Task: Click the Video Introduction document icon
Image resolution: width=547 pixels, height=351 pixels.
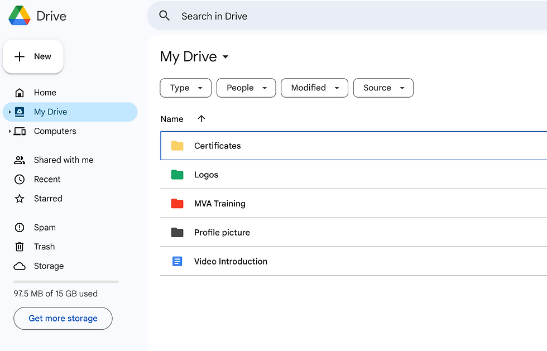Action: click(x=177, y=261)
